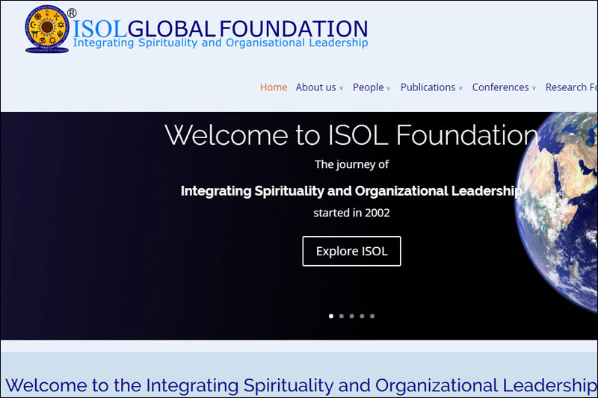The height and width of the screenshot is (398, 598).
Task: Expand the chevron beside People
Action: [x=389, y=88]
